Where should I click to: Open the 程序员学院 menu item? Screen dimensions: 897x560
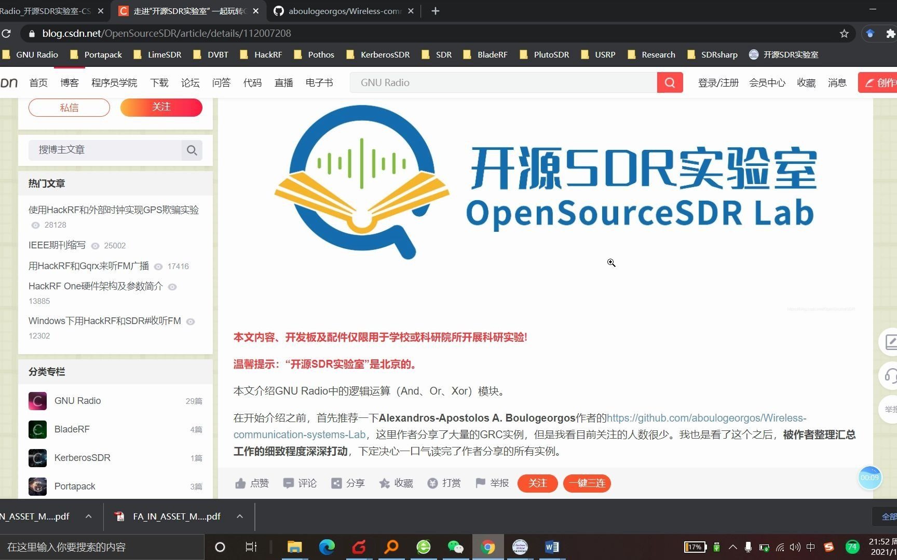click(114, 82)
